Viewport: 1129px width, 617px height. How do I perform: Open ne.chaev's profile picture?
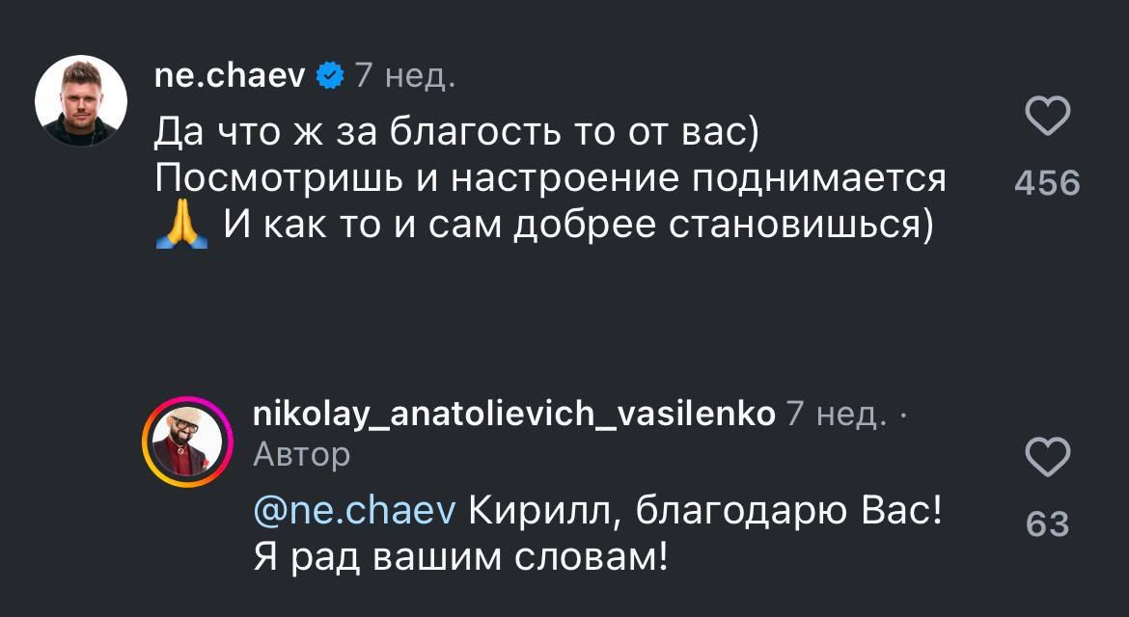pyautogui.click(x=81, y=101)
